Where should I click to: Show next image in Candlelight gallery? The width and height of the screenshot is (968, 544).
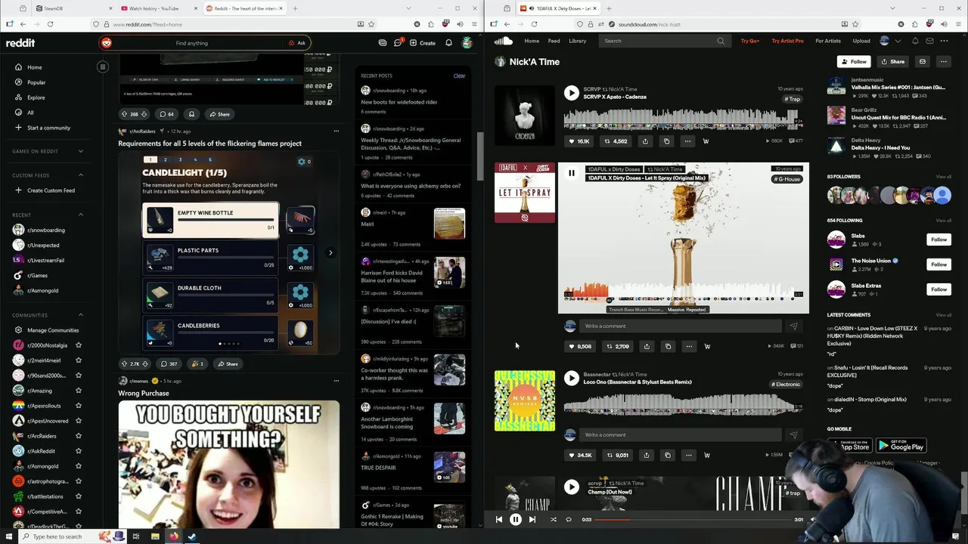click(x=330, y=252)
